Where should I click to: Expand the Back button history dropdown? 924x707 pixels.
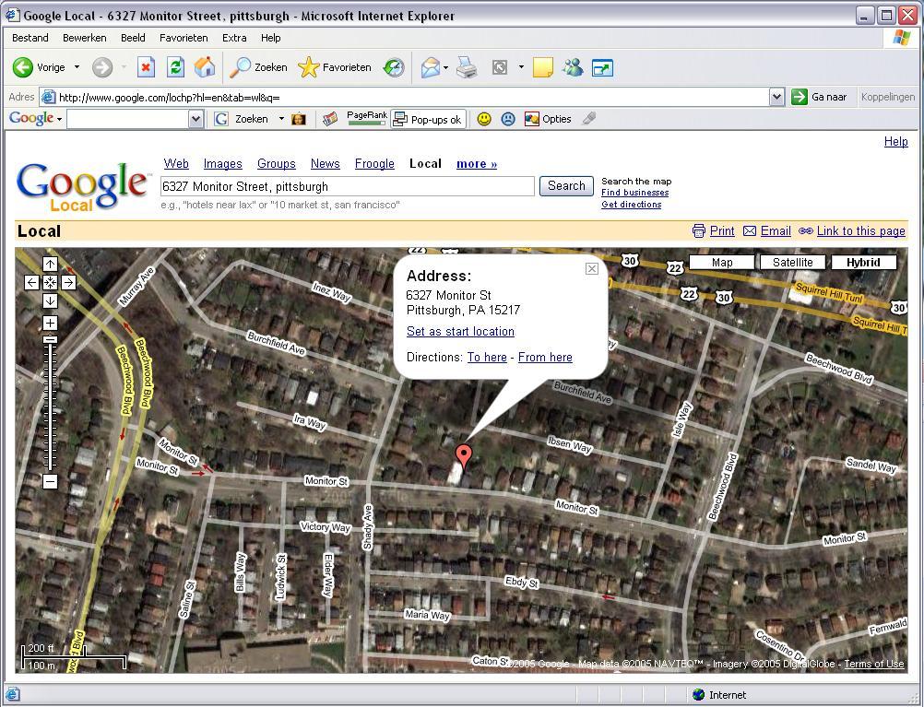click(77, 67)
